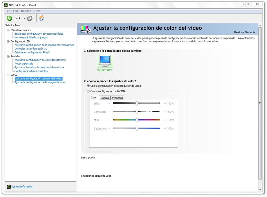Open 'Controlar la configuración 3D'
The width and height of the screenshot is (267, 197).
(31, 49)
